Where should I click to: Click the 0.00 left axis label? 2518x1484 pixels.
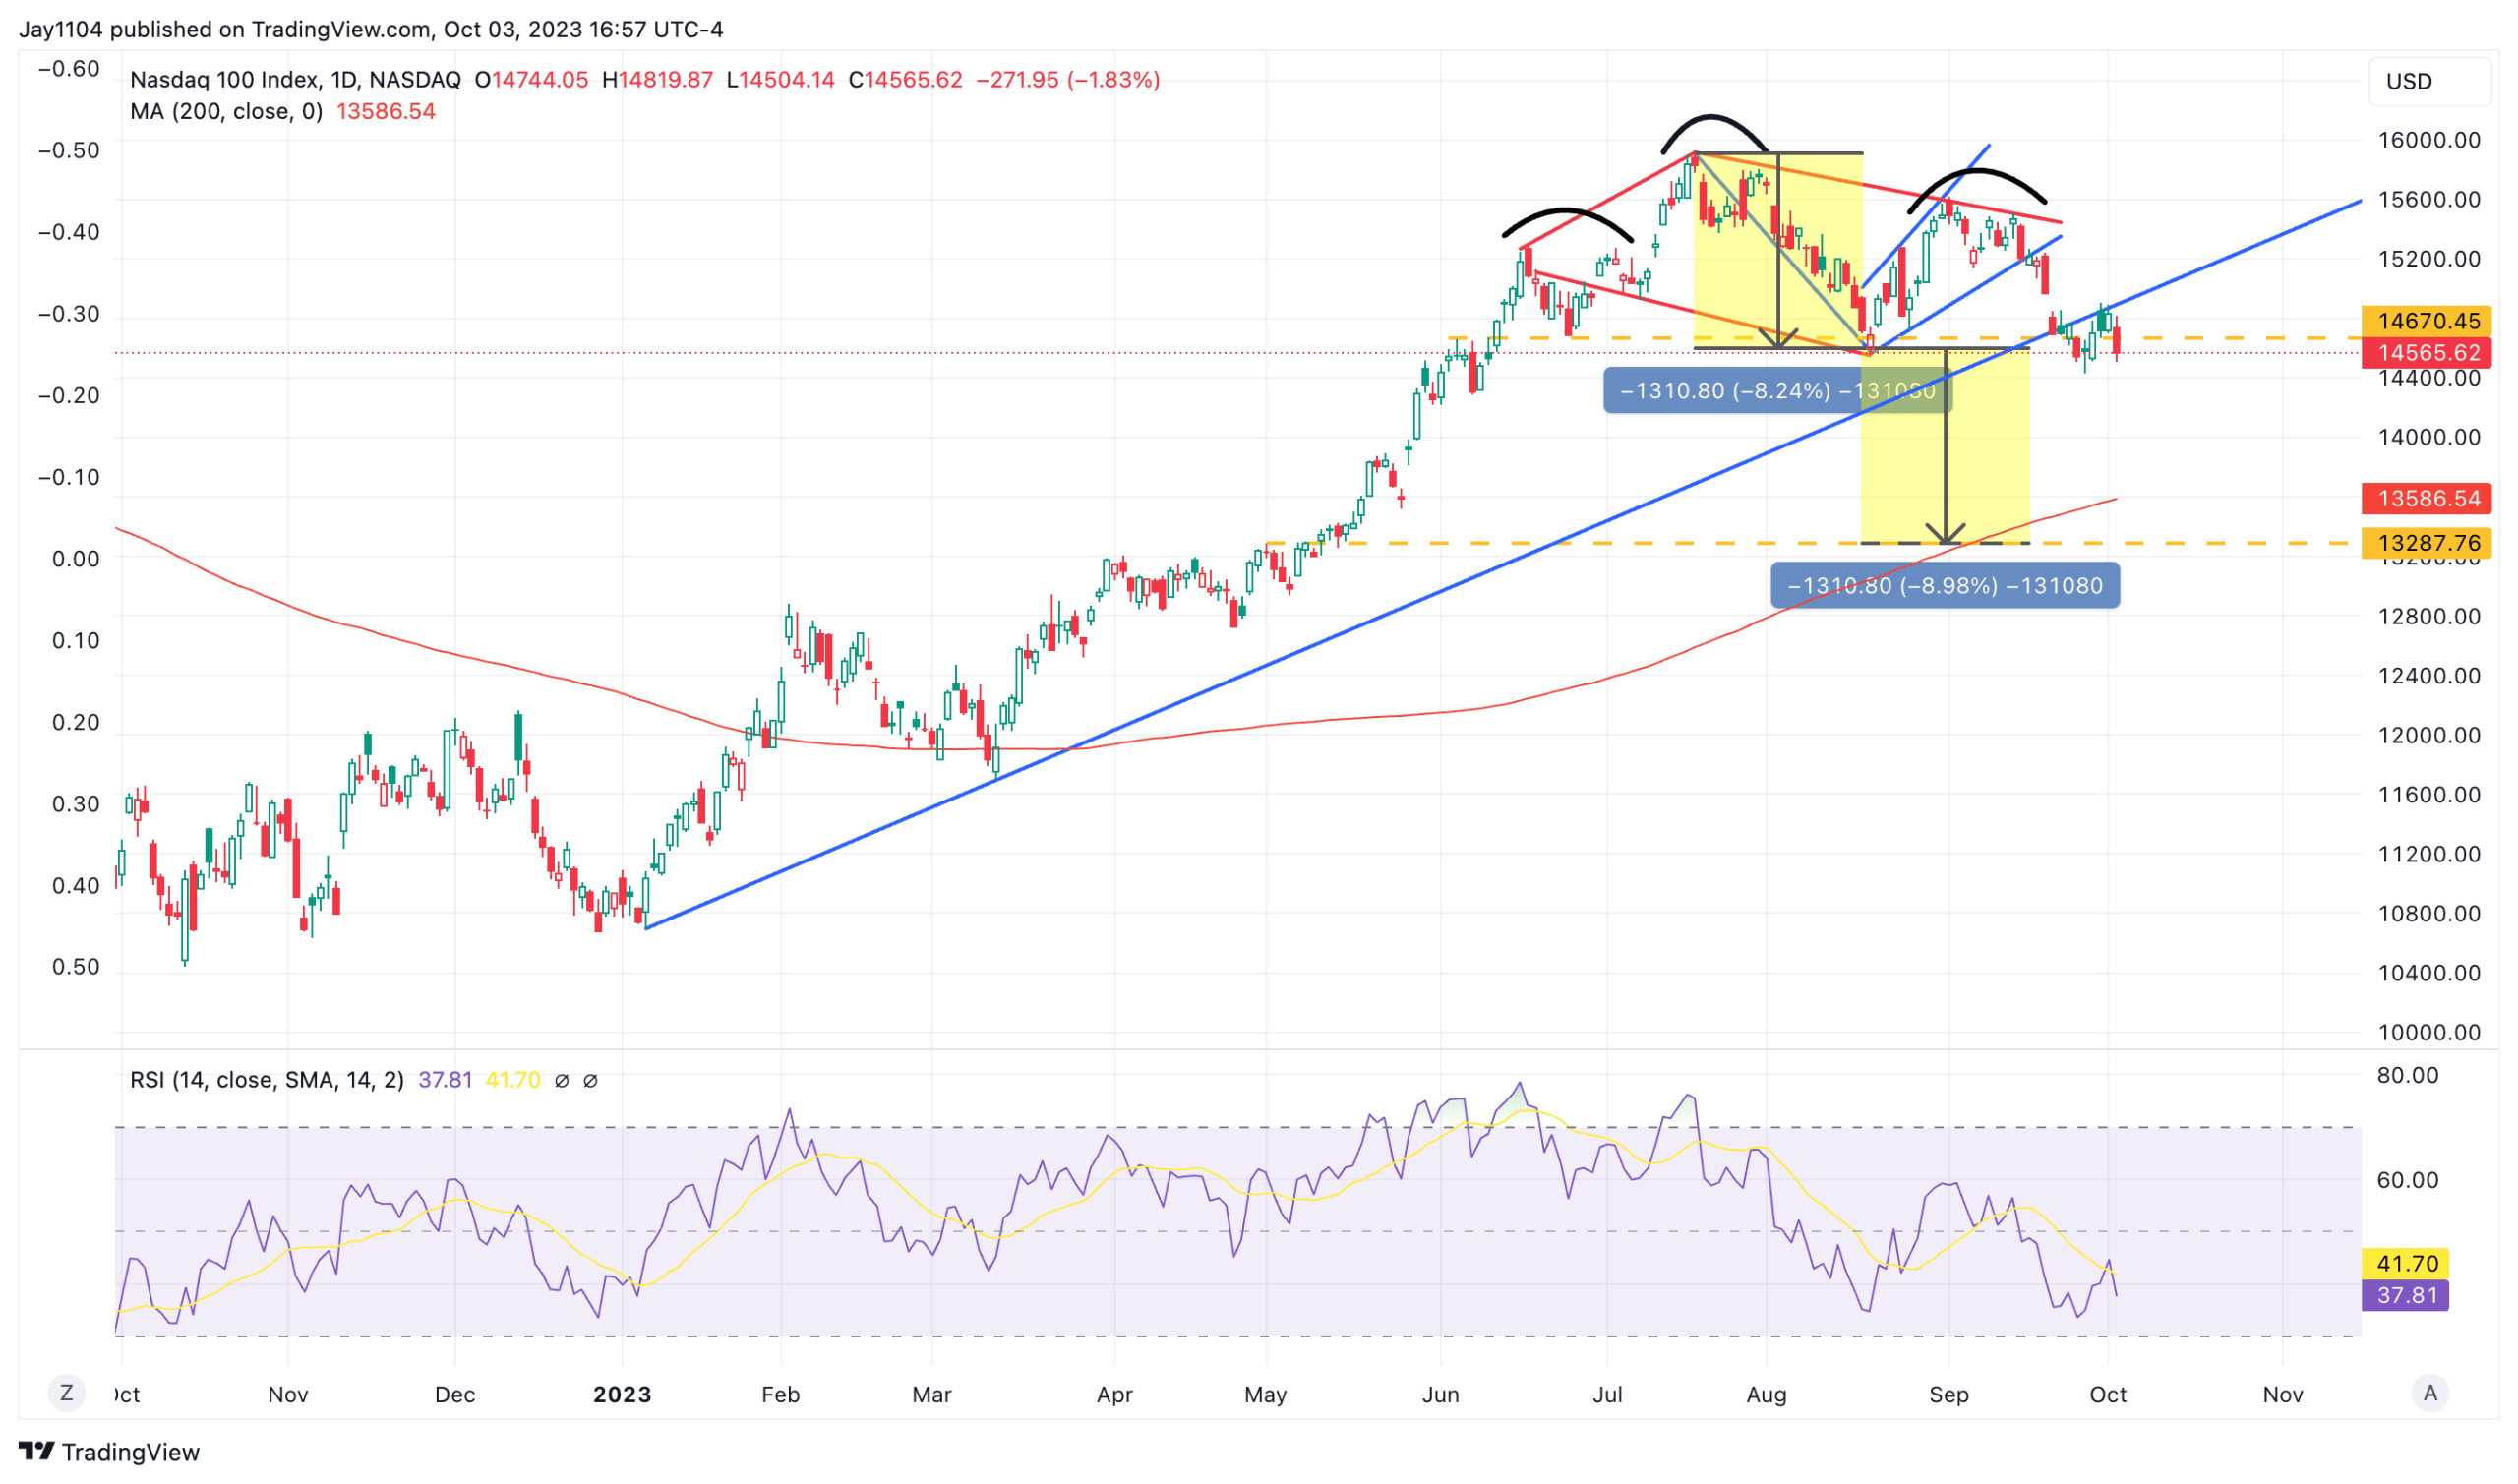click(x=76, y=558)
